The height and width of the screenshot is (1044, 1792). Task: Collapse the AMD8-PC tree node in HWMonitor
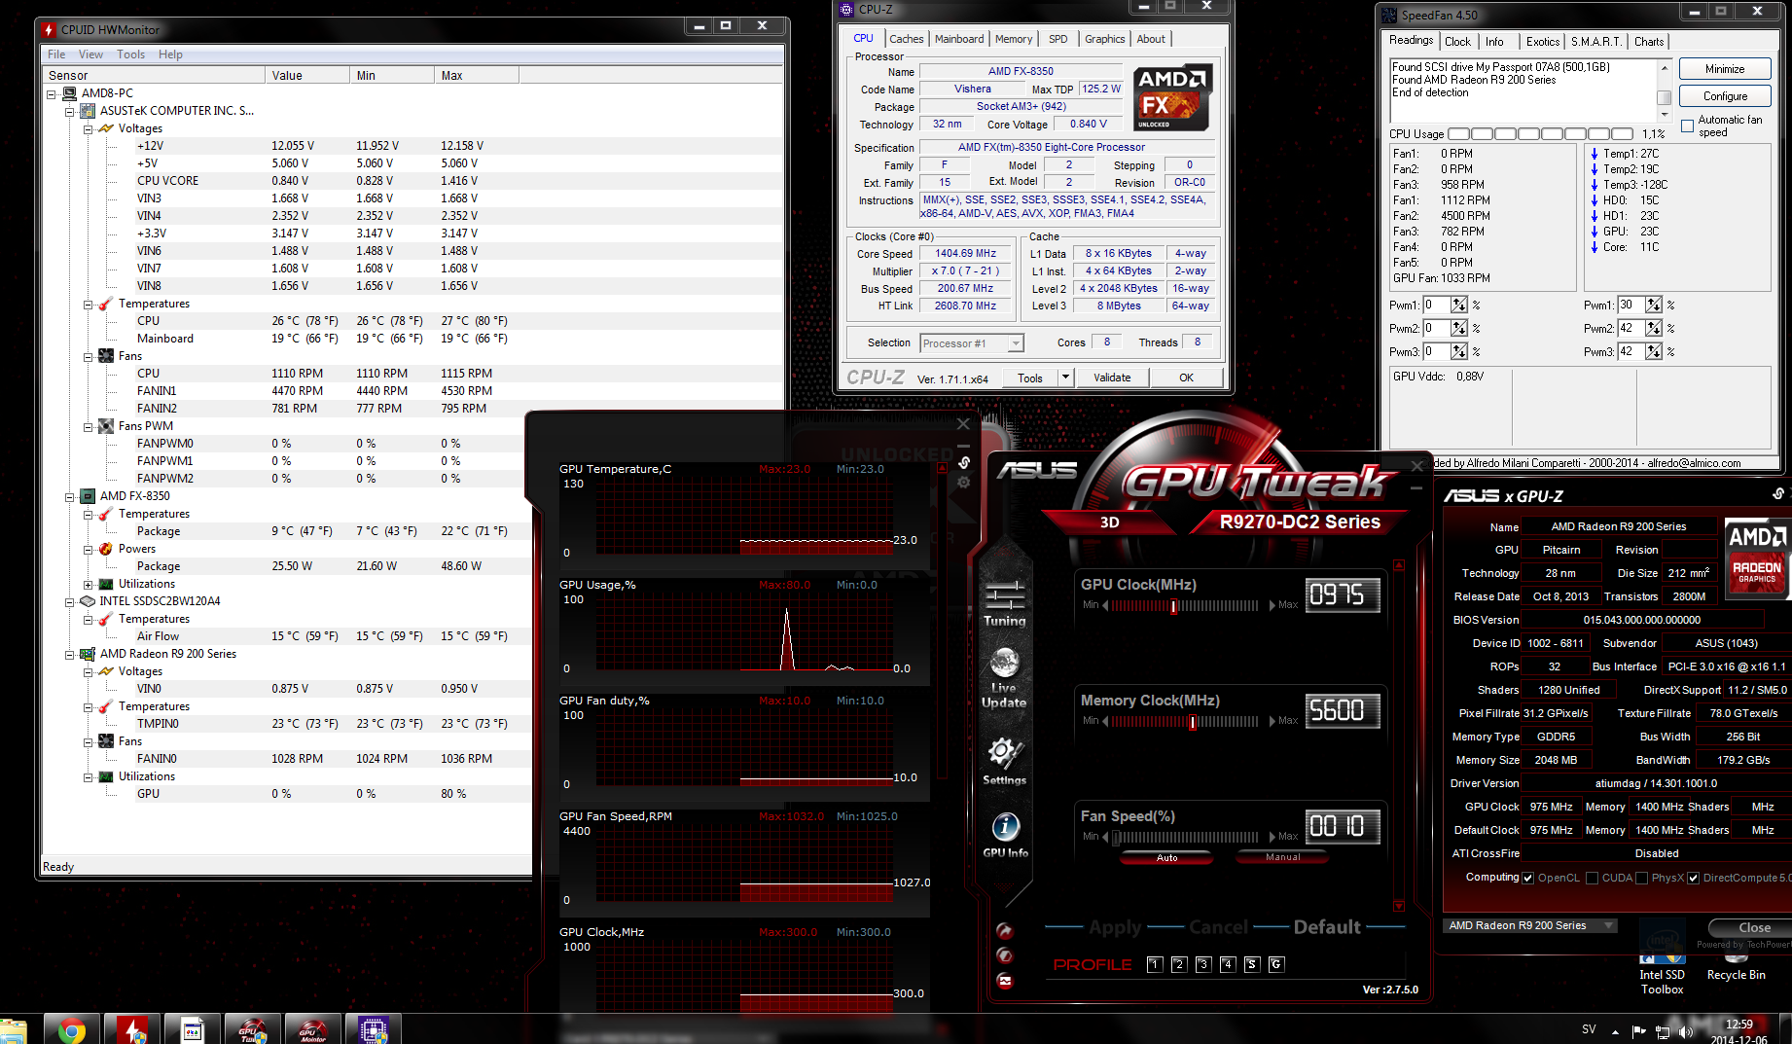click(52, 93)
